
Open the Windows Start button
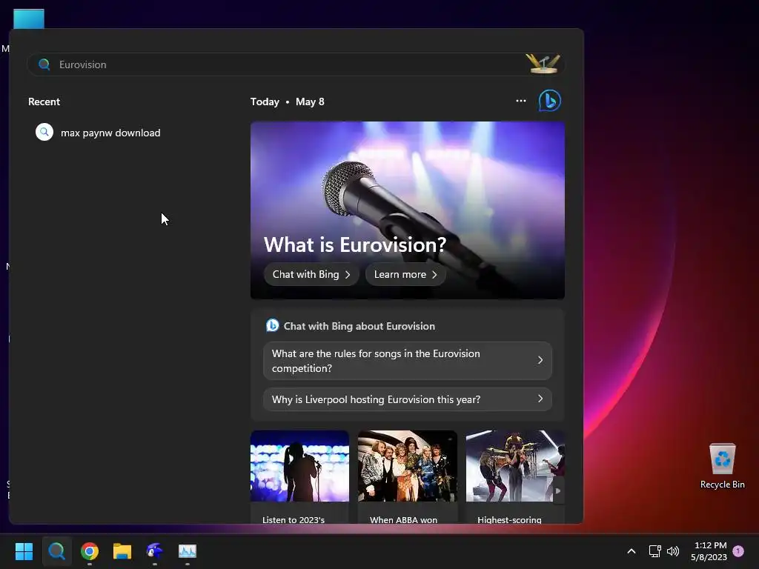(x=24, y=551)
